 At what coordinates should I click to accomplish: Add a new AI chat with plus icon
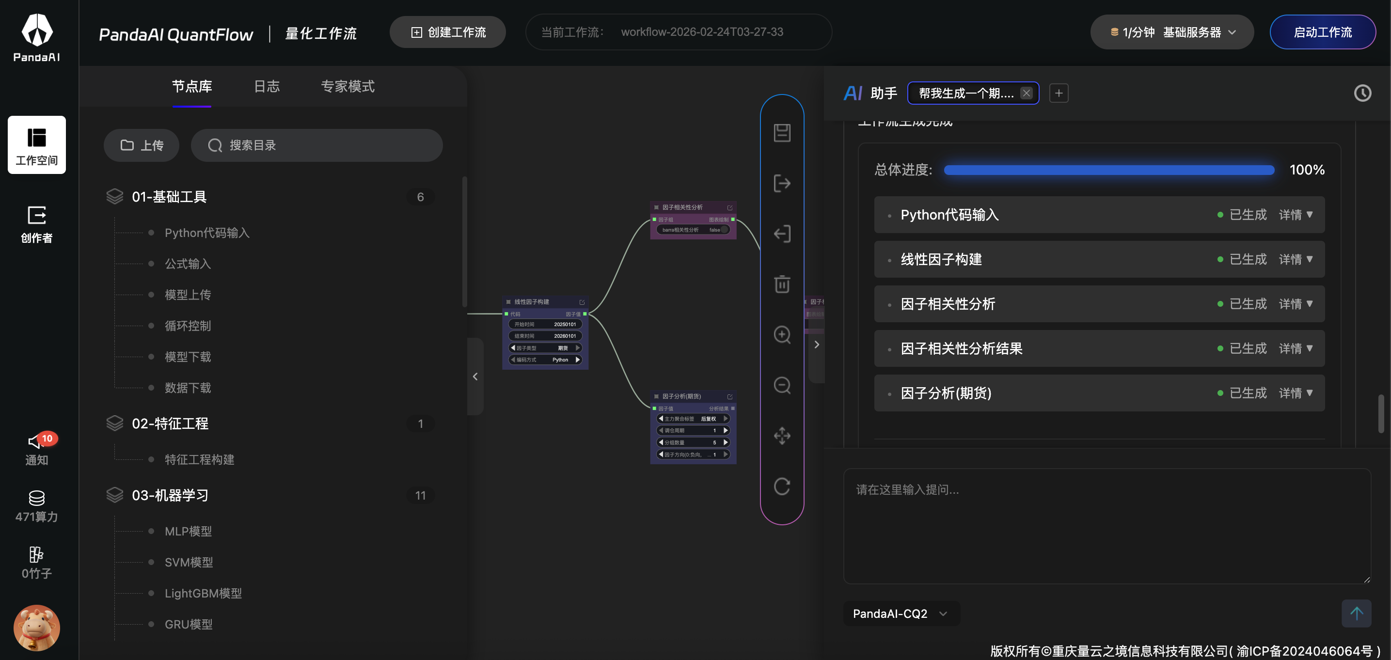(1059, 93)
